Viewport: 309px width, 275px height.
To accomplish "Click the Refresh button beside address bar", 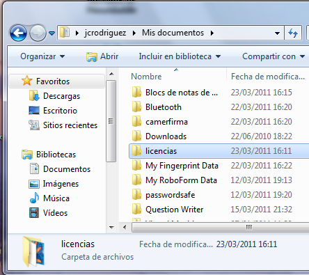I will [293, 33].
